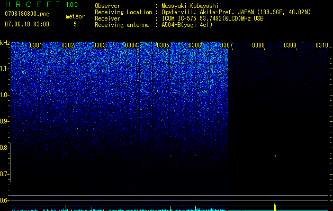Click the Receiver label
The image size is (333, 211).
coord(107,18)
